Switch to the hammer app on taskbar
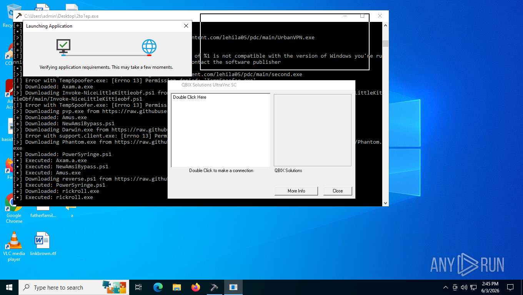This screenshot has height=295, width=523. pos(215,287)
